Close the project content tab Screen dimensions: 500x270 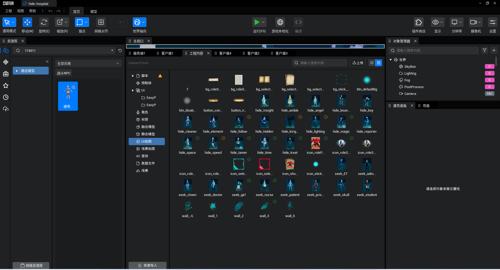click(208, 53)
